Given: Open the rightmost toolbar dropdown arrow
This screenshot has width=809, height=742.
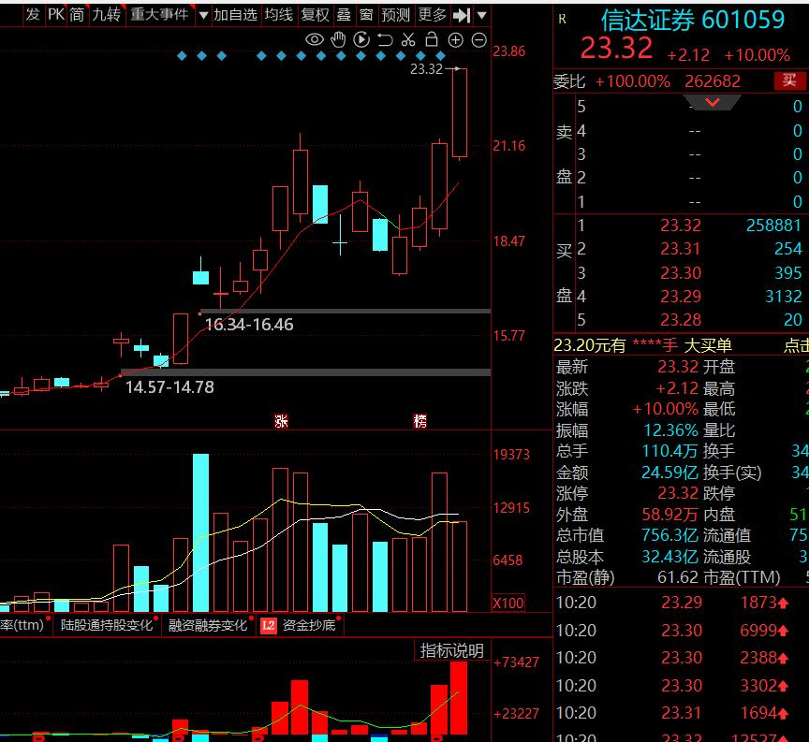Looking at the screenshot, I should pos(481,16).
